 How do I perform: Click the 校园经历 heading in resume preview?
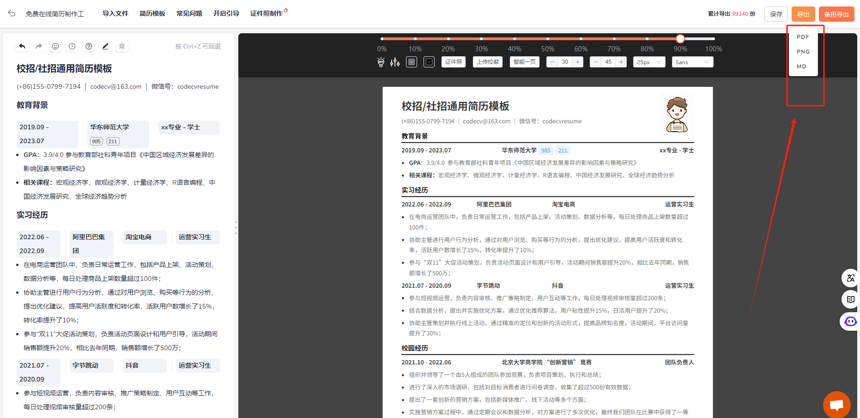point(415,348)
